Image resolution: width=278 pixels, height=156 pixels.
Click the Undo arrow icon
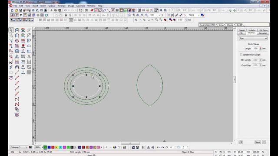tap(66, 10)
